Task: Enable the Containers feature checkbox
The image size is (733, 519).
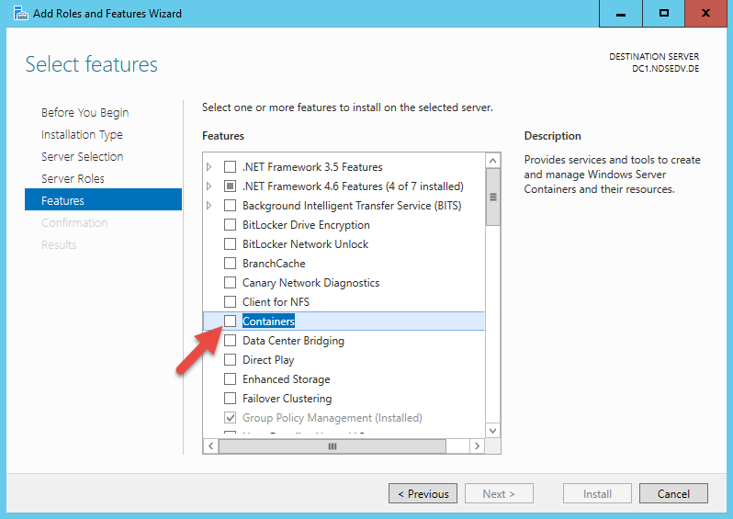Action: (x=231, y=322)
